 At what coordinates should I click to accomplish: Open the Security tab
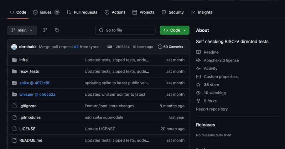click(173, 12)
